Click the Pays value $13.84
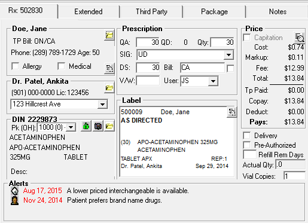This screenshot has width=308, height=223. pyautogui.click(x=294, y=121)
